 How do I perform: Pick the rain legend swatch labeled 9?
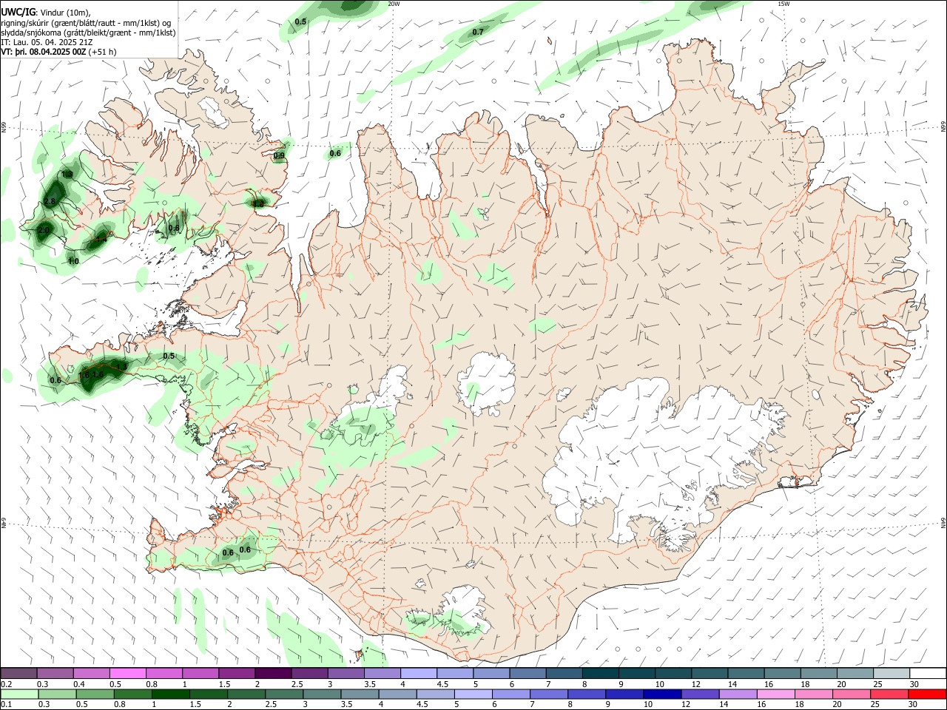[625, 694]
